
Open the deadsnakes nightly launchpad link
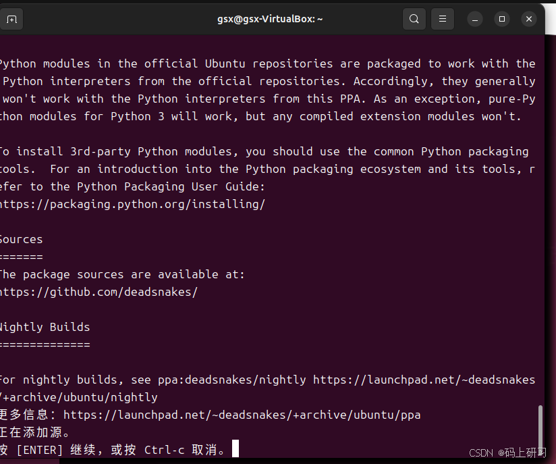point(423,379)
